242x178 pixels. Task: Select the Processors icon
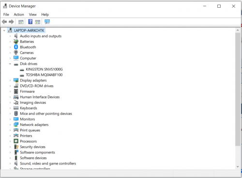[x=16, y=141]
